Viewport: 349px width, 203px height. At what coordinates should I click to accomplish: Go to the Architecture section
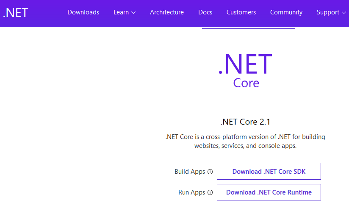(x=167, y=12)
